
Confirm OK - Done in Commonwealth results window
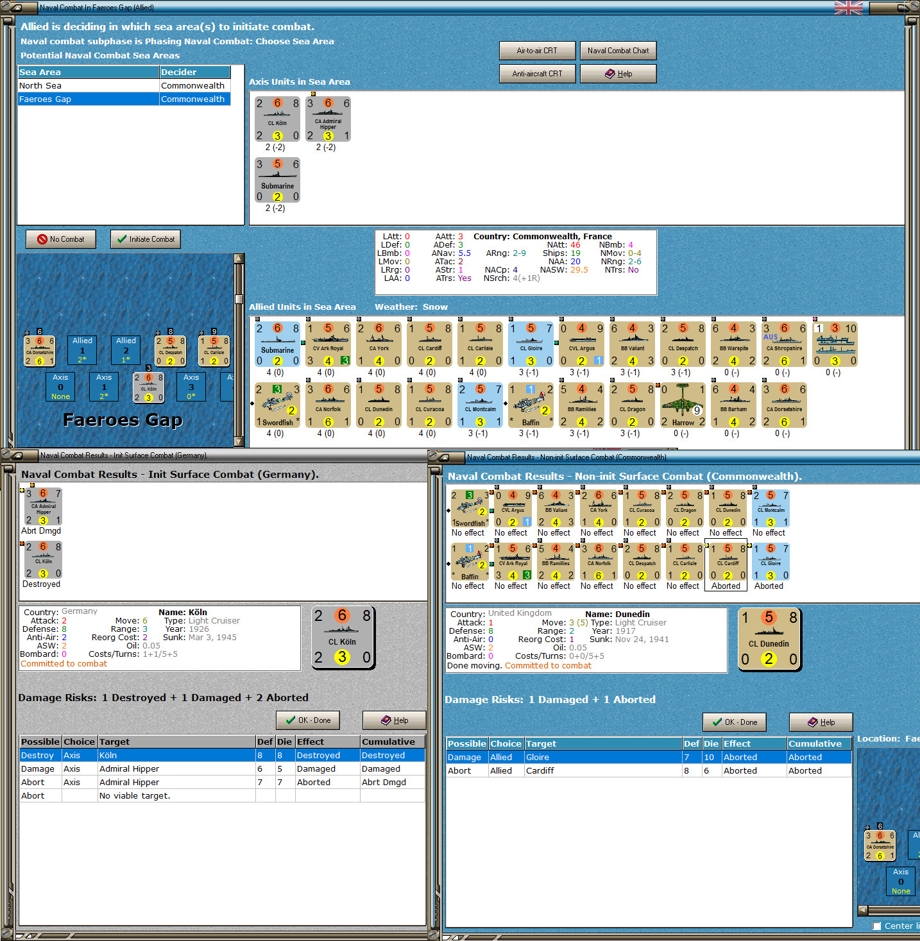(735, 722)
